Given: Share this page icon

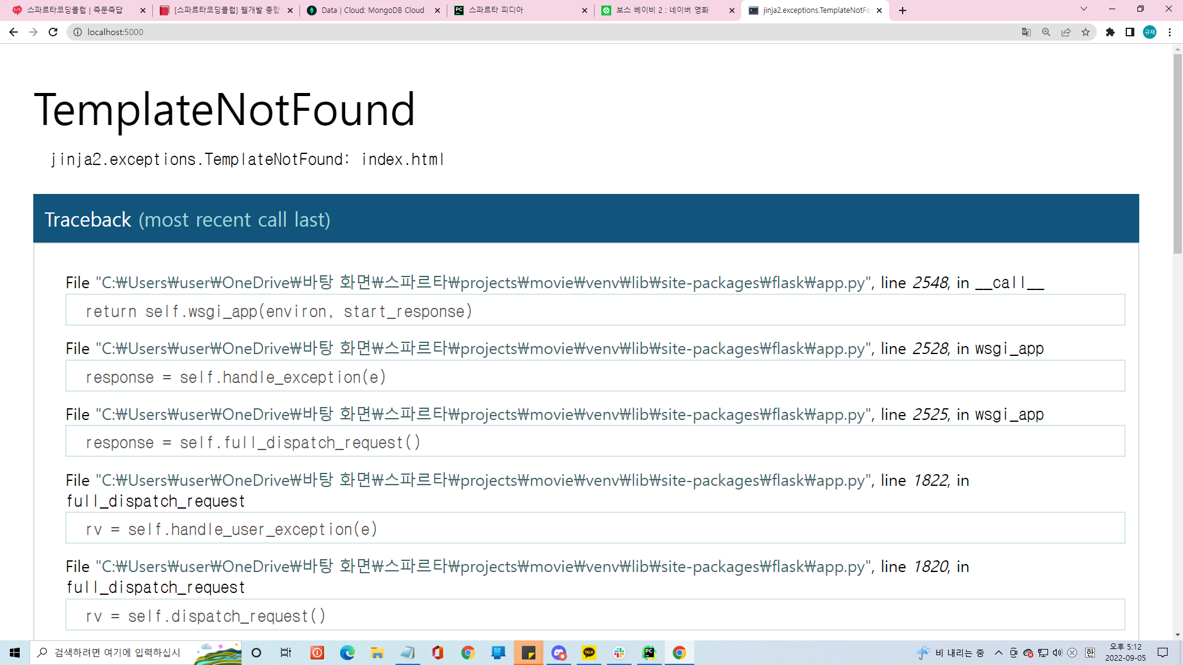Looking at the screenshot, I should (x=1066, y=32).
